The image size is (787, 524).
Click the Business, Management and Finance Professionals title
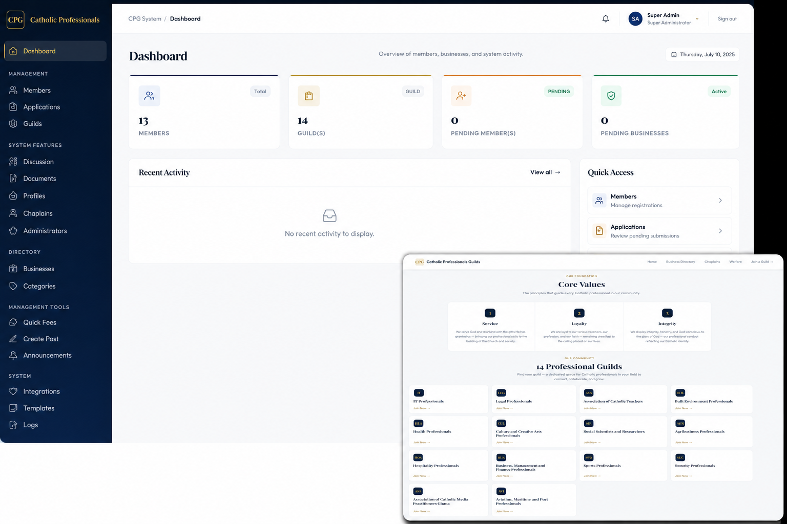[x=520, y=468]
